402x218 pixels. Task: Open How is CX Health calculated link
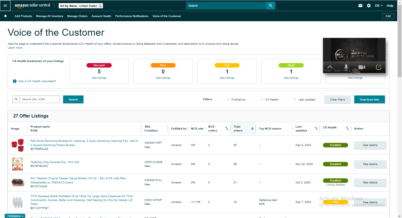tap(37, 81)
